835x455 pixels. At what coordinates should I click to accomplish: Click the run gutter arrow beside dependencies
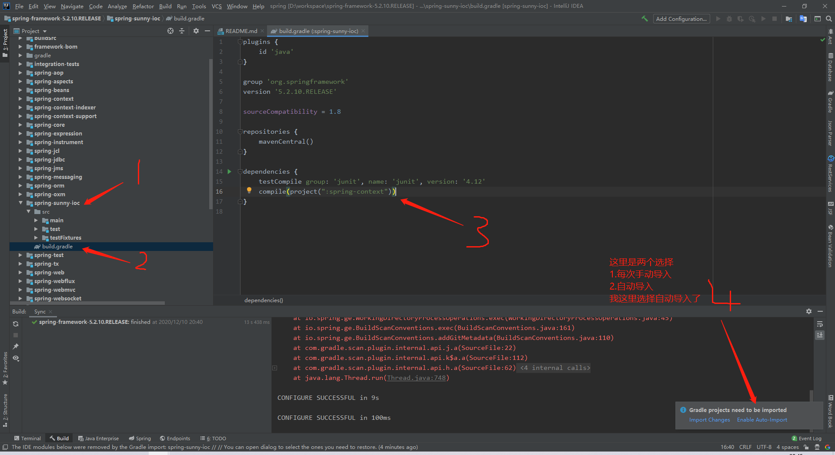click(x=229, y=171)
